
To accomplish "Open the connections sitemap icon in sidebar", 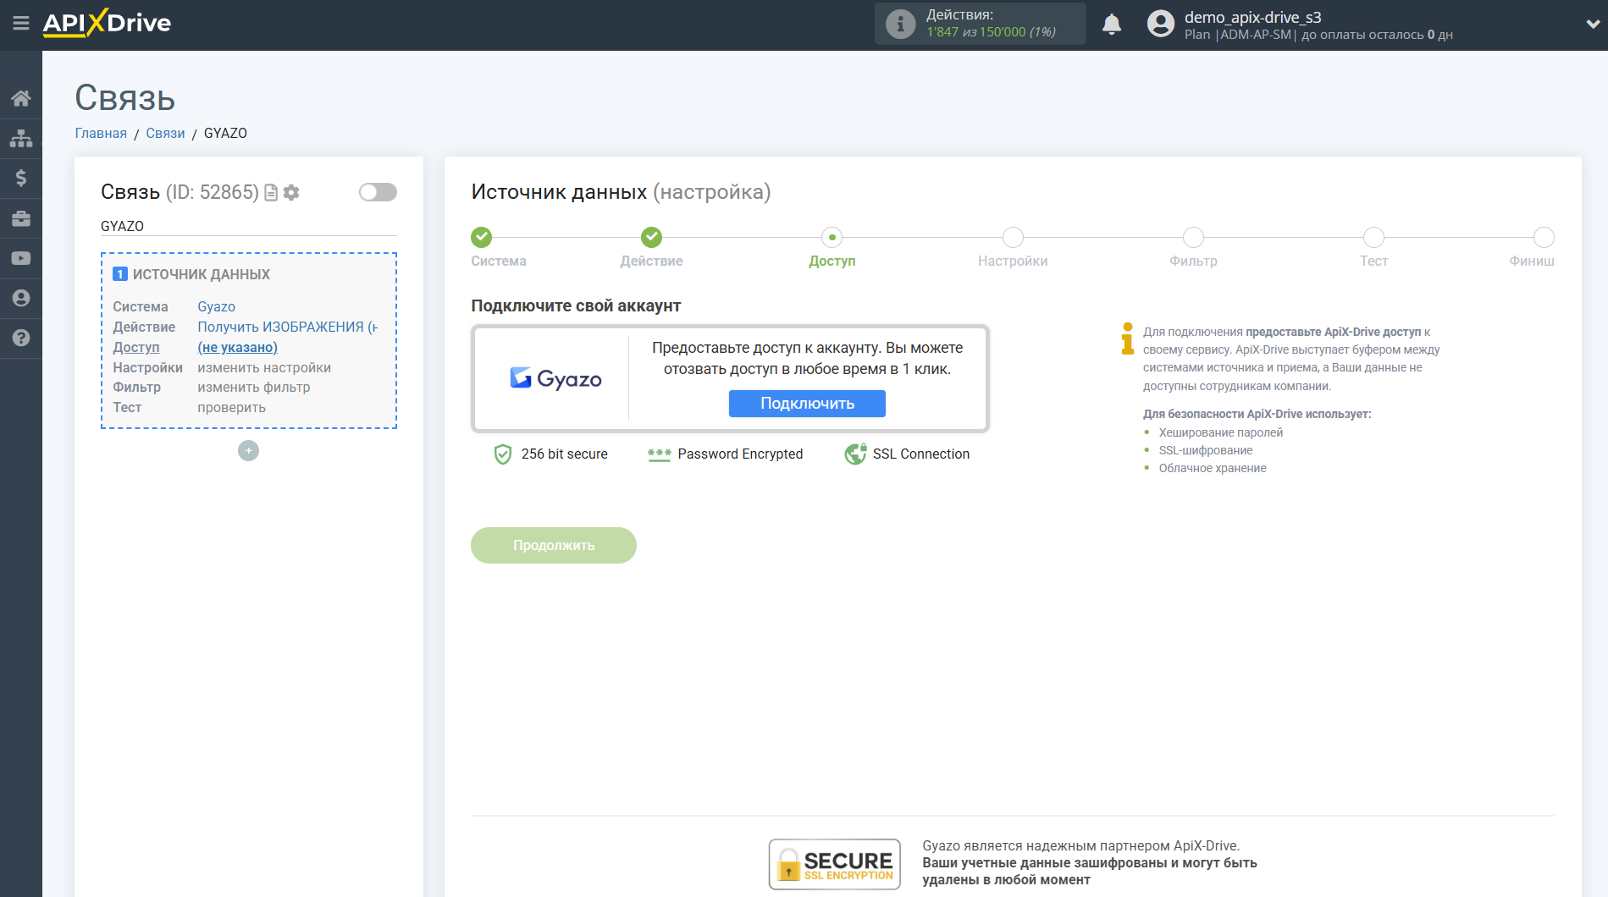I will (21, 138).
